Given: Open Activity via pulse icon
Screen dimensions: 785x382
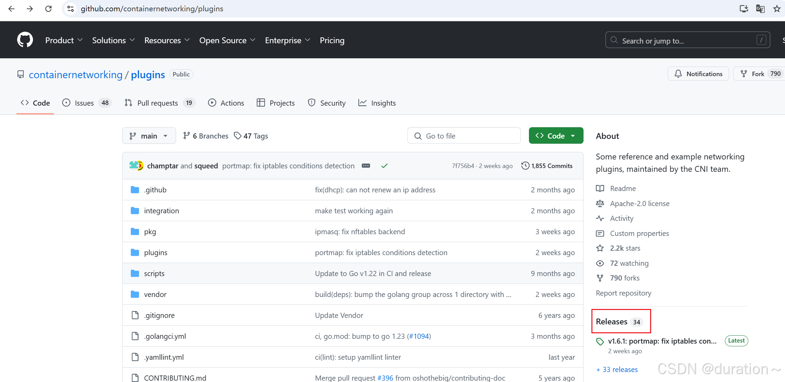Looking at the screenshot, I should [600, 218].
